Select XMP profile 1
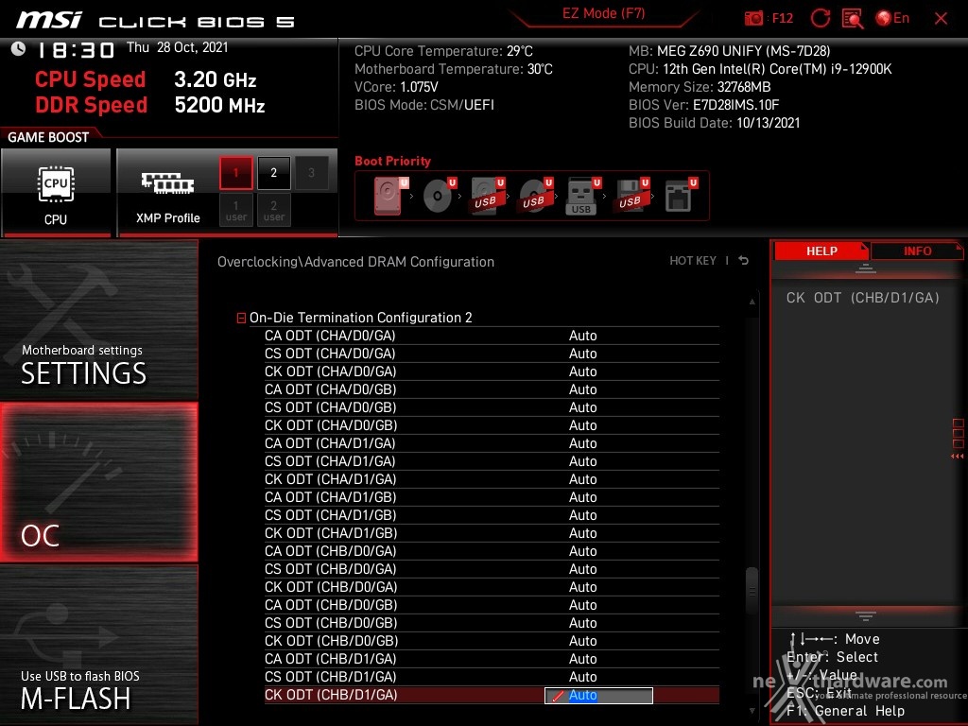The image size is (968, 726). coord(235,173)
